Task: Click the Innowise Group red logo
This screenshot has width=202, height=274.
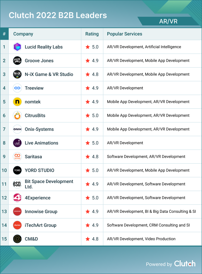Action: pos(17,211)
